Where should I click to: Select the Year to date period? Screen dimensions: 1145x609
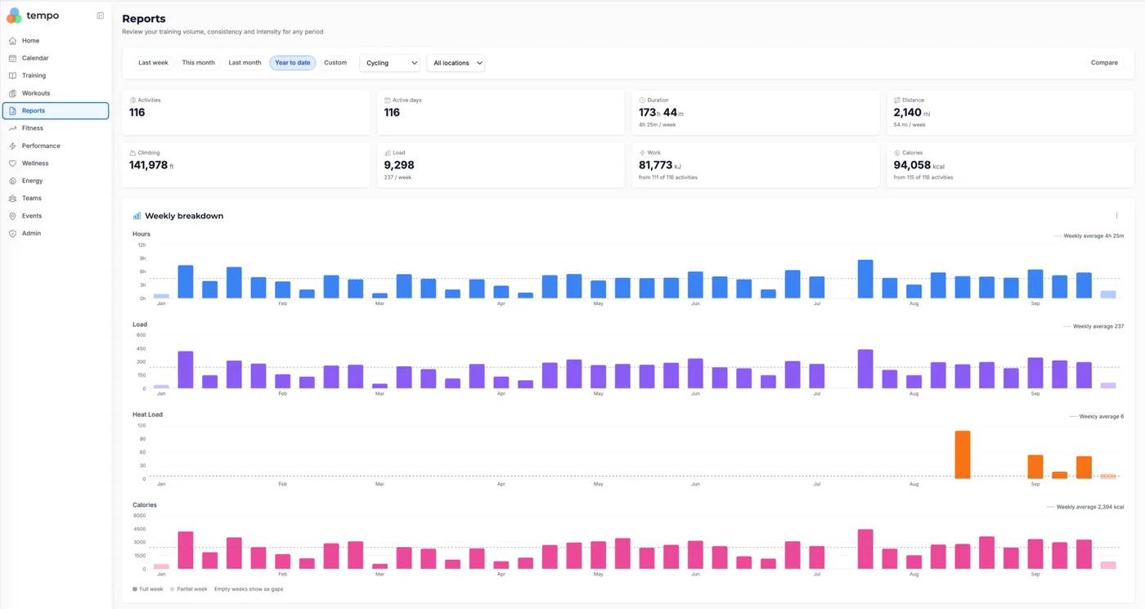click(293, 63)
